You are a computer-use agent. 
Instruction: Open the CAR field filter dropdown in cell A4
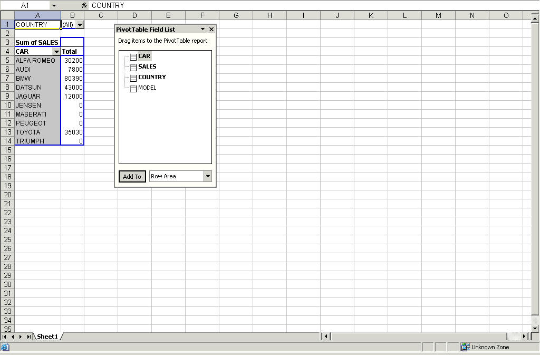click(56, 52)
